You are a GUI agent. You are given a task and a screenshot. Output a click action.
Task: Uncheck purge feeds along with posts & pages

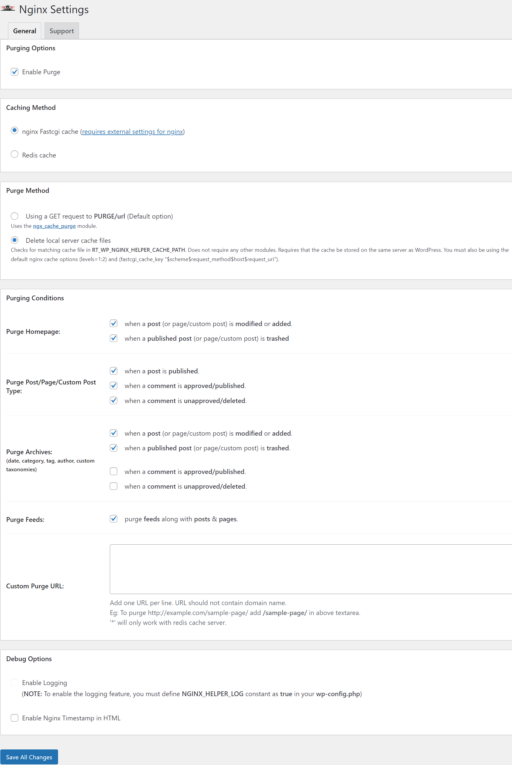coord(114,519)
